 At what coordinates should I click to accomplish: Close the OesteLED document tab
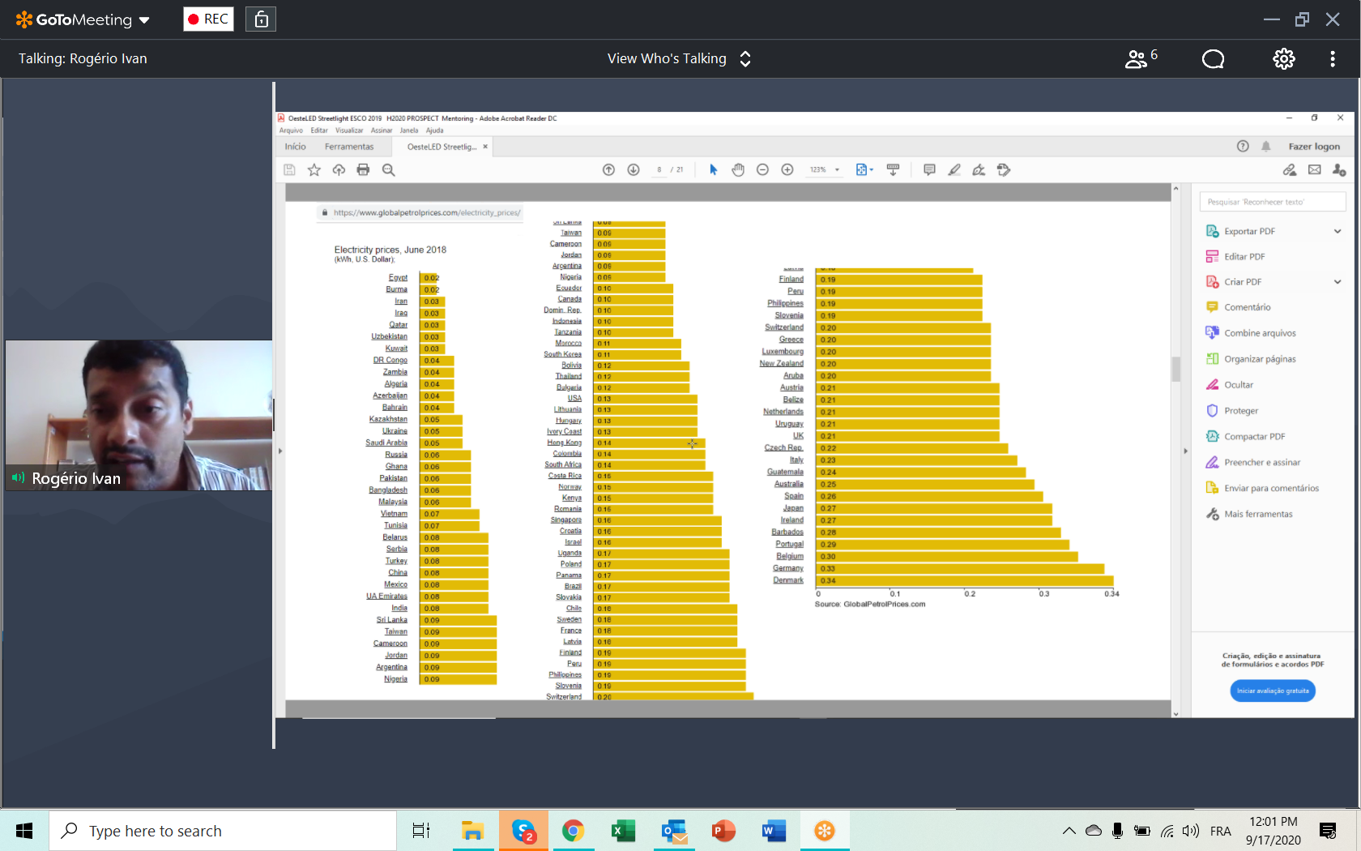click(485, 147)
